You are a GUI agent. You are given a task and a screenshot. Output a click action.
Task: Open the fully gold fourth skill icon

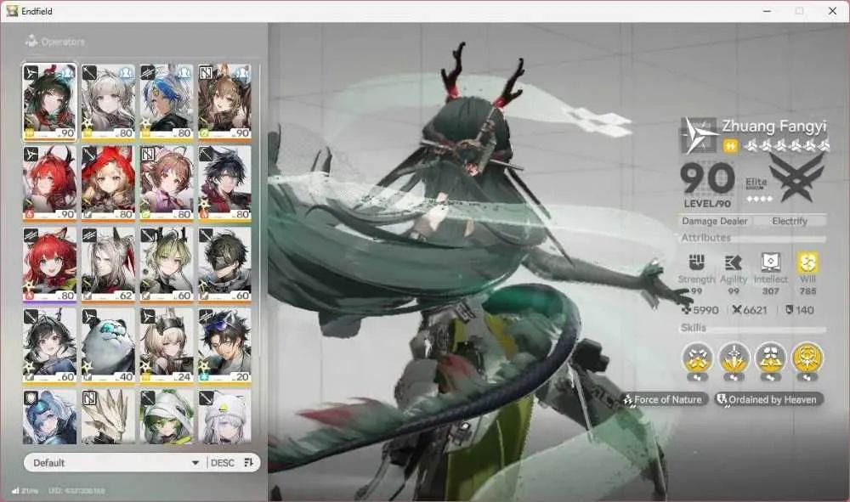click(x=807, y=357)
